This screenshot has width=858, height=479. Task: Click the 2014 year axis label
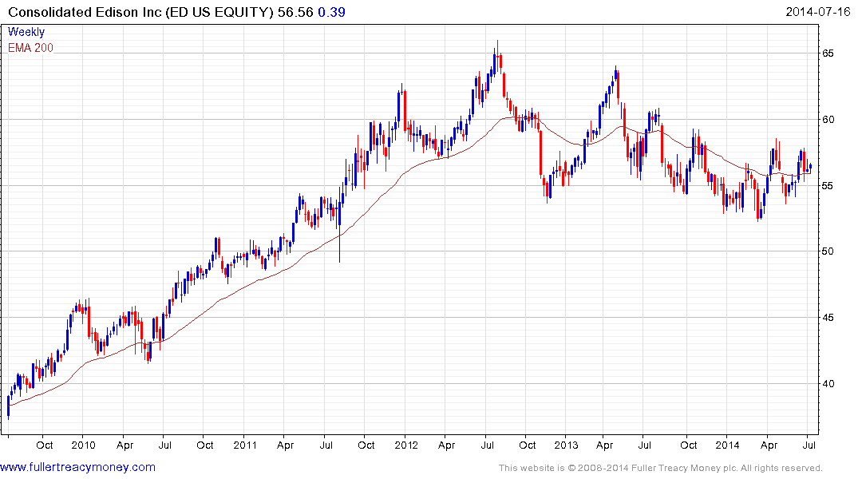727,445
